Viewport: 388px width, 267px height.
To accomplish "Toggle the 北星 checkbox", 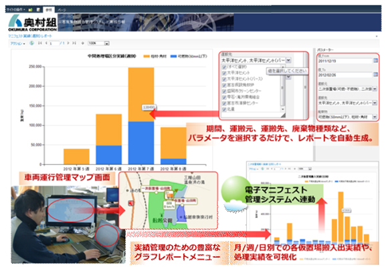I will click(x=224, y=109).
